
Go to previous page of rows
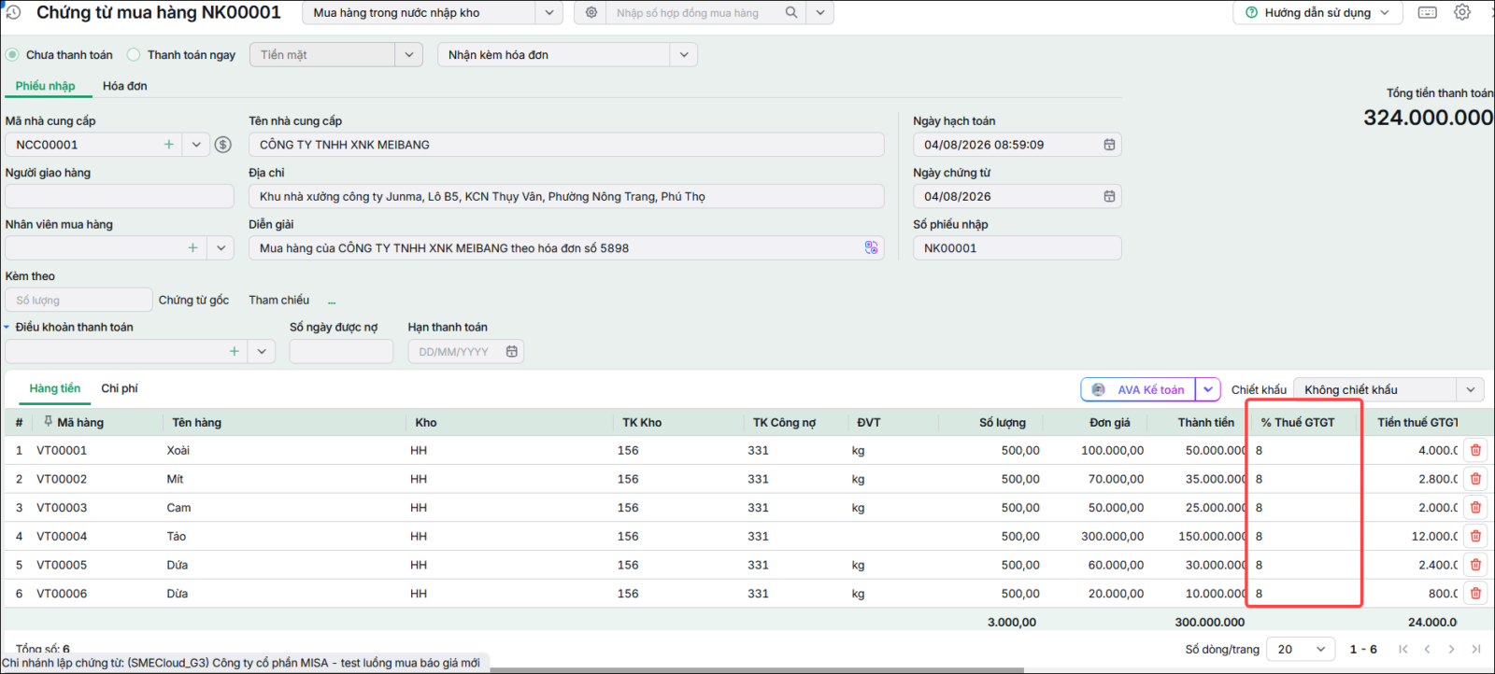click(x=1427, y=649)
